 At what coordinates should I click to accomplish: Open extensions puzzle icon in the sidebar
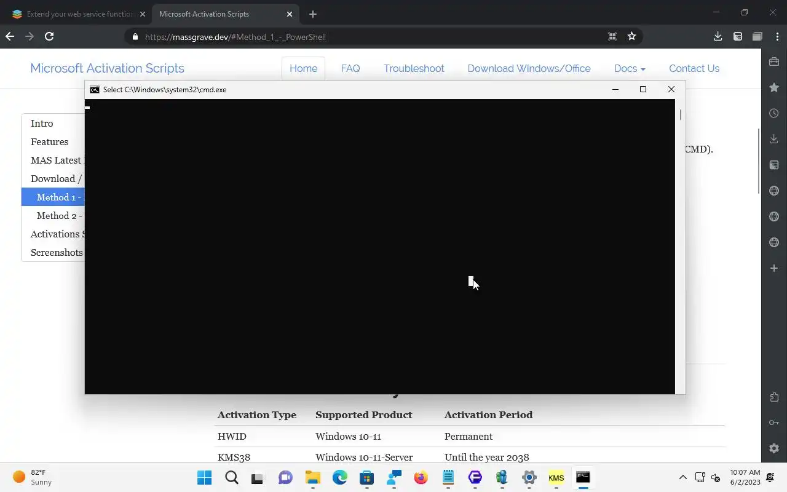[x=774, y=397]
